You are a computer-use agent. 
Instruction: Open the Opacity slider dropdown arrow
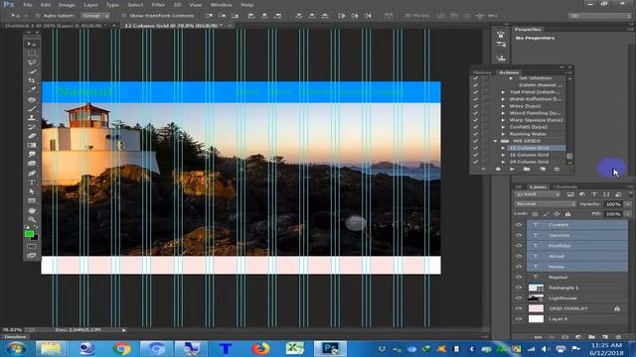628,204
